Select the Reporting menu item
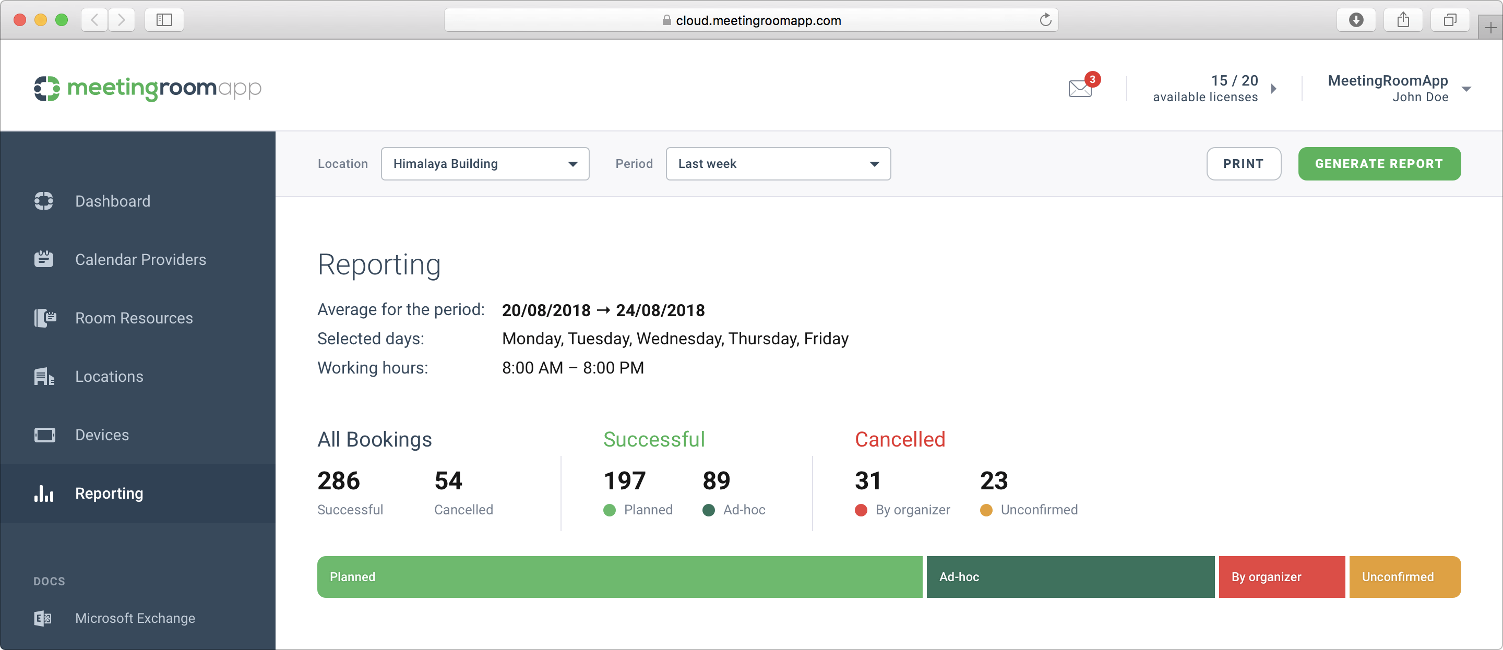1503x650 pixels. point(138,493)
